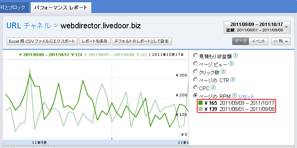This screenshot has height=148, width=297.
Task: Click the light green ¥139 legend swatch
Action: click(201, 109)
